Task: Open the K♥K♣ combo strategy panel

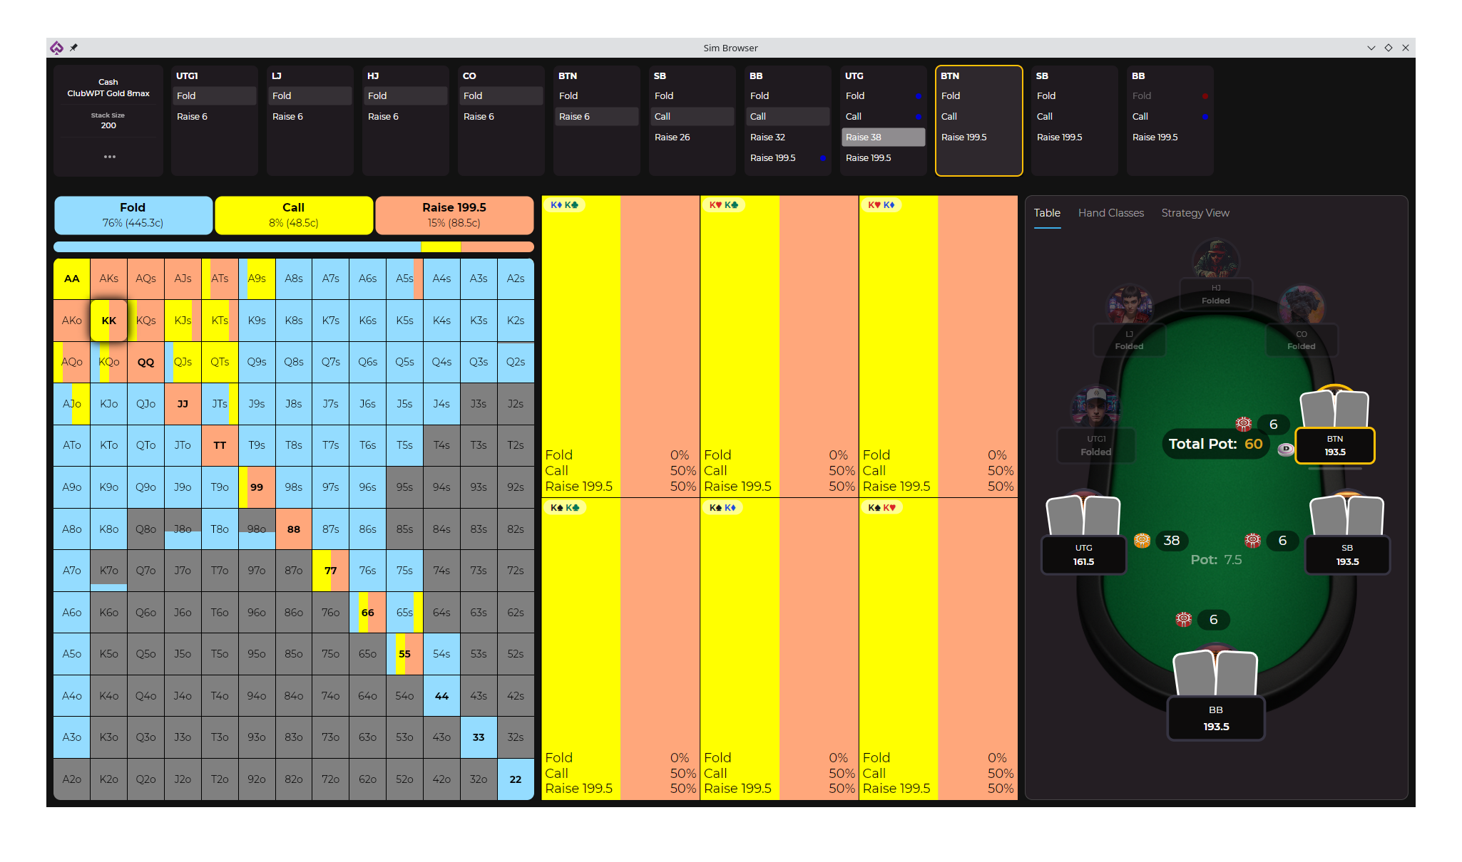Action: [x=779, y=346]
